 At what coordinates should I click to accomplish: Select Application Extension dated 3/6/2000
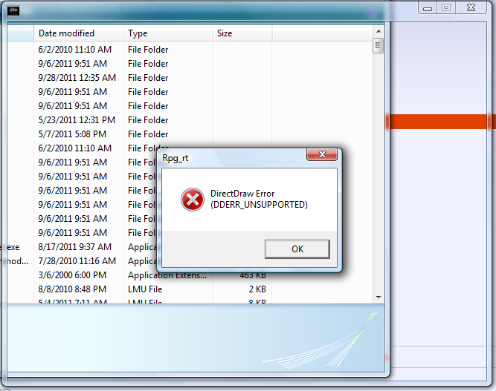click(190, 275)
